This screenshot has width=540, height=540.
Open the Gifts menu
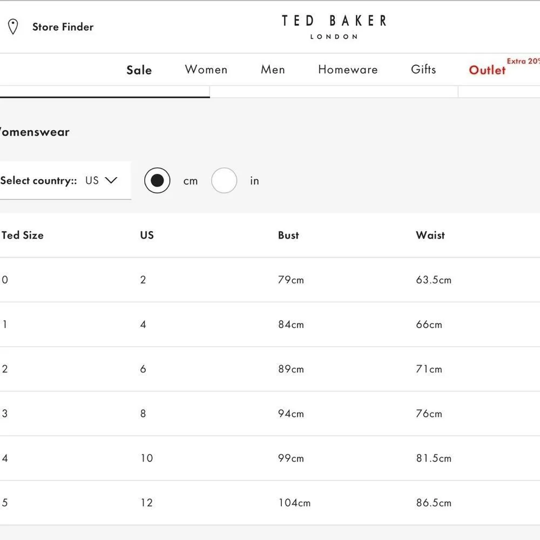click(423, 70)
